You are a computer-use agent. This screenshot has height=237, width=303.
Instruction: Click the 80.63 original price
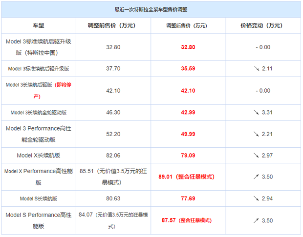[113, 198]
